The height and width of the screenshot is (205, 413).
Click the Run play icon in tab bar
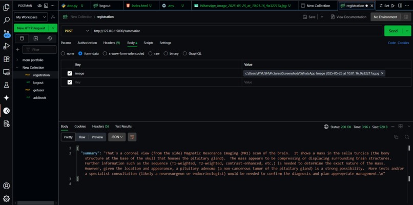click(x=393, y=6)
